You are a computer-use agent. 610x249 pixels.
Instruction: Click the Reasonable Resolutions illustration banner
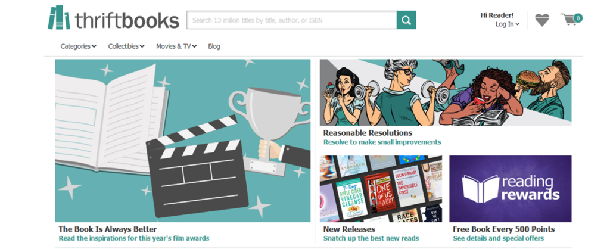(445, 92)
